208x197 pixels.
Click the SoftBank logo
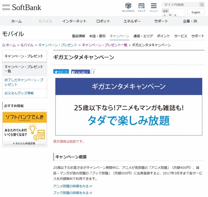click(22, 7)
